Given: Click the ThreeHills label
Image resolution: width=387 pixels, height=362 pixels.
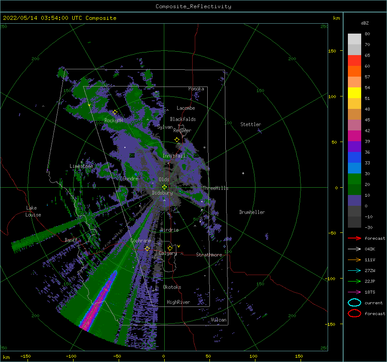Looking at the screenshot, I should coord(215,188).
